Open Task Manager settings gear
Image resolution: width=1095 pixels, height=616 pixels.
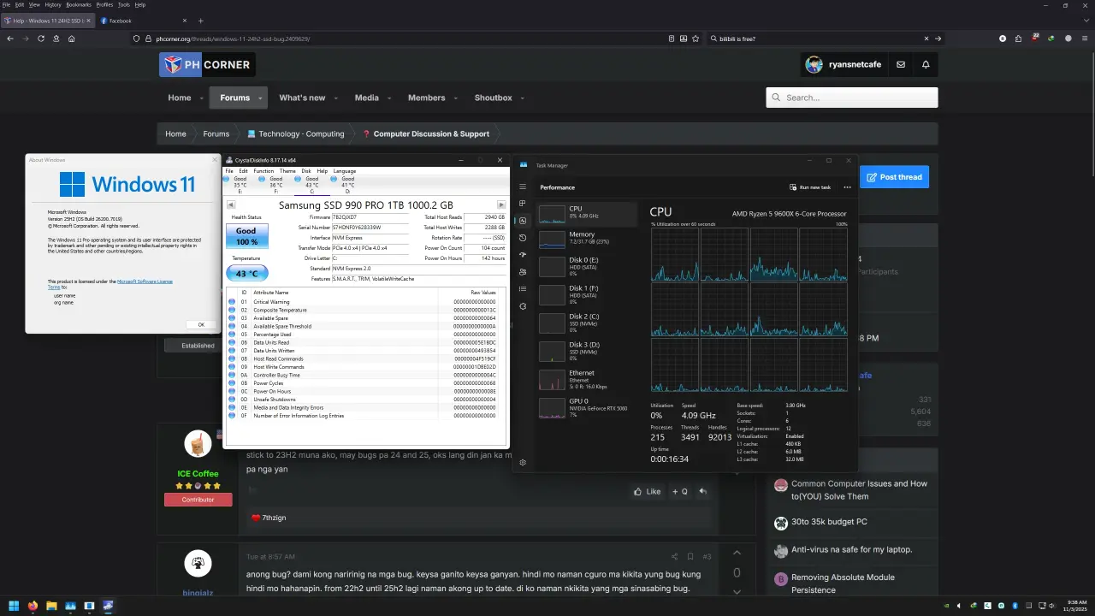click(523, 463)
